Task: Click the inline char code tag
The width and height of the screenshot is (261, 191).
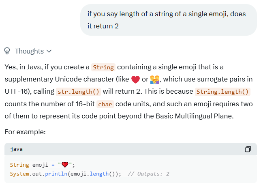Action: 105,104
